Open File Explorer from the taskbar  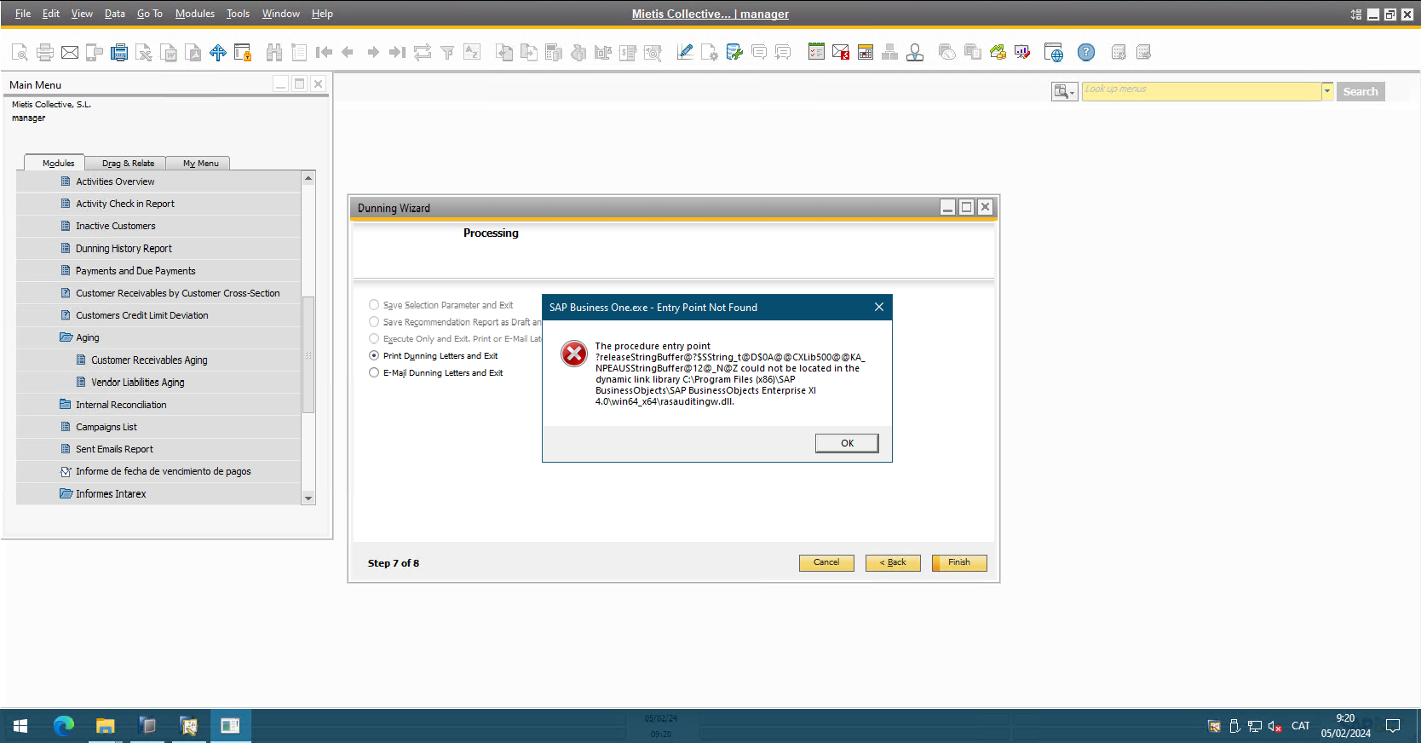pyautogui.click(x=106, y=726)
